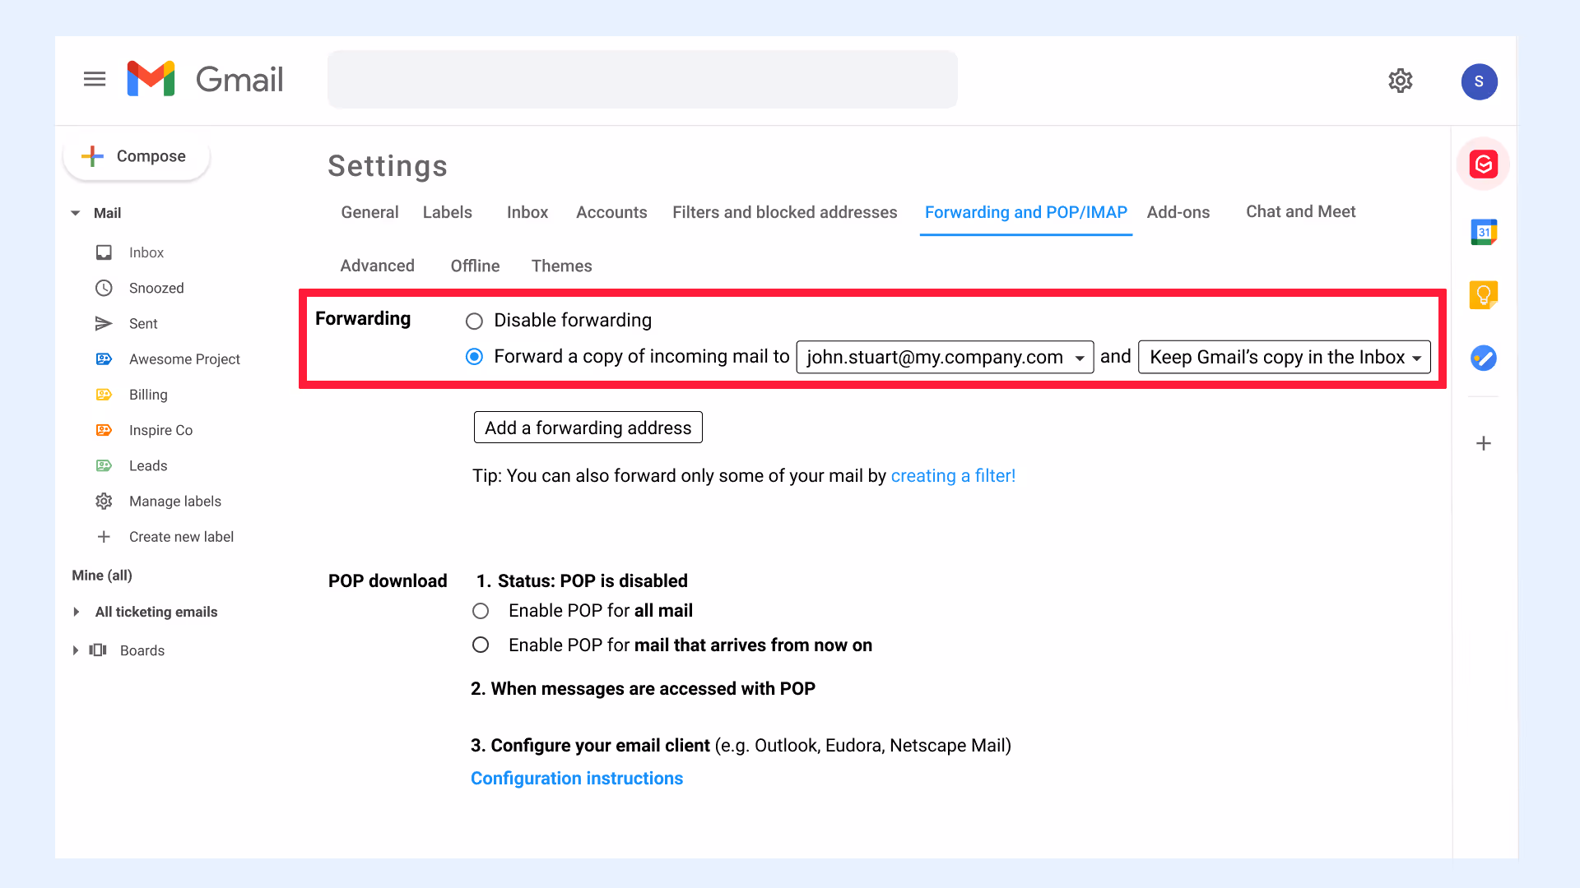Click the plus icon to get add-ons
The image size is (1580, 888).
[1483, 443]
